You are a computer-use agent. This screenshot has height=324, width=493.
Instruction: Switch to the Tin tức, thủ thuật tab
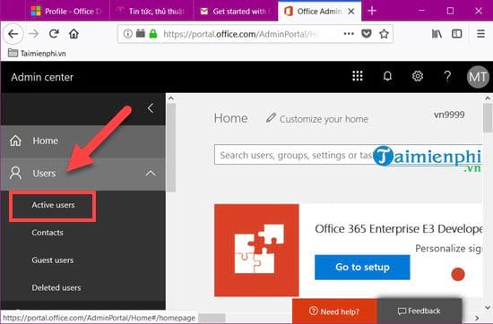tap(151, 12)
